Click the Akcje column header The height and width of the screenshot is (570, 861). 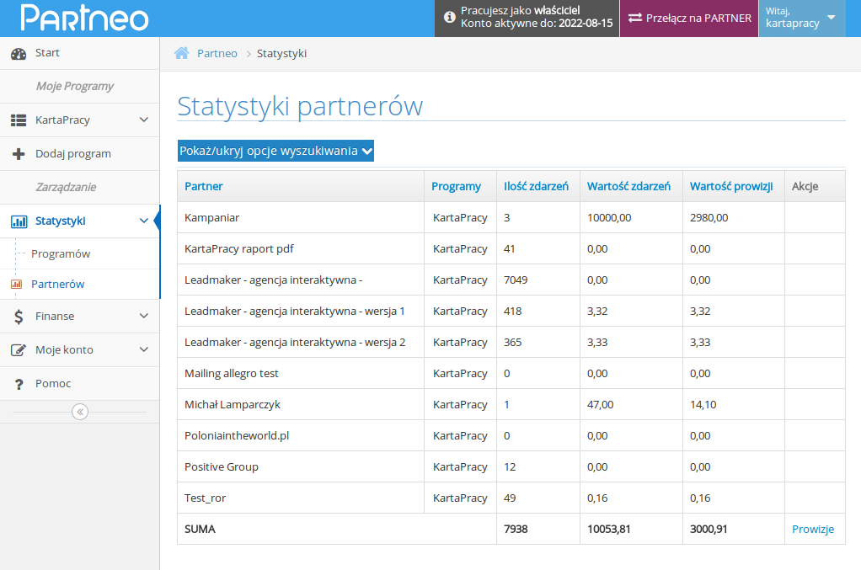pyautogui.click(x=805, y=186)
